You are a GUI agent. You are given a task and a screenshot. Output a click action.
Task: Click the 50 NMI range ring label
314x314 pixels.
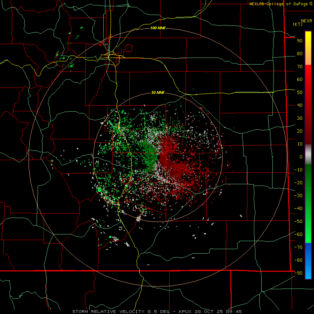[158, 92]
